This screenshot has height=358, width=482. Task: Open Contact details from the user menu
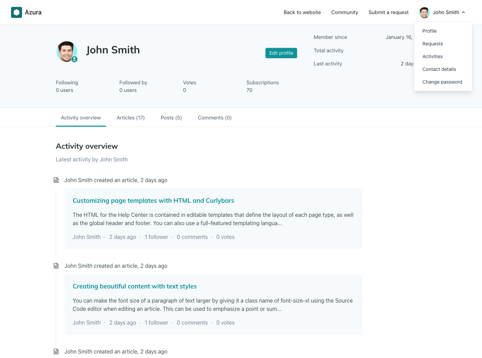pyautogui.click(x=439, y=69)
